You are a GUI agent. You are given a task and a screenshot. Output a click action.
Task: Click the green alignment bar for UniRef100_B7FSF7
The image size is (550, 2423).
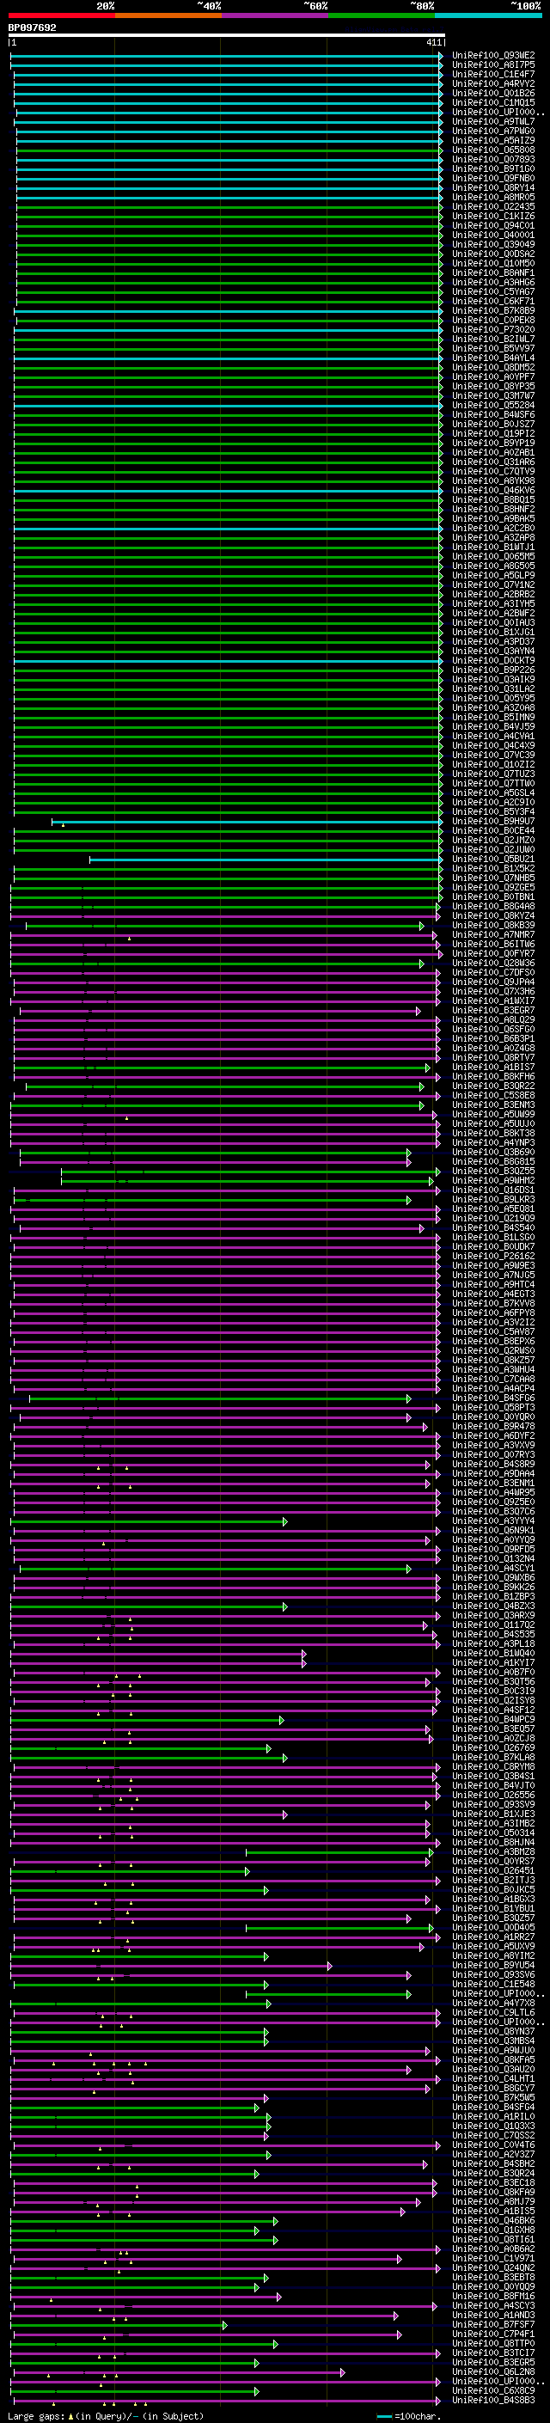119,2325
